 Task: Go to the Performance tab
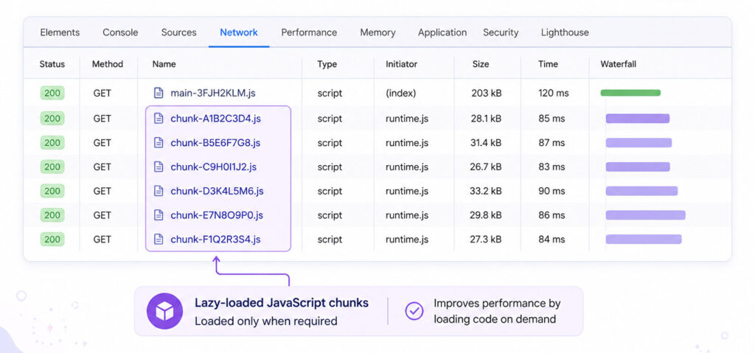click(x=309, y=32)
